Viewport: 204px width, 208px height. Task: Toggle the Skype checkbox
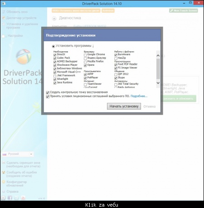pyautogui.click(x=116, y=78)
